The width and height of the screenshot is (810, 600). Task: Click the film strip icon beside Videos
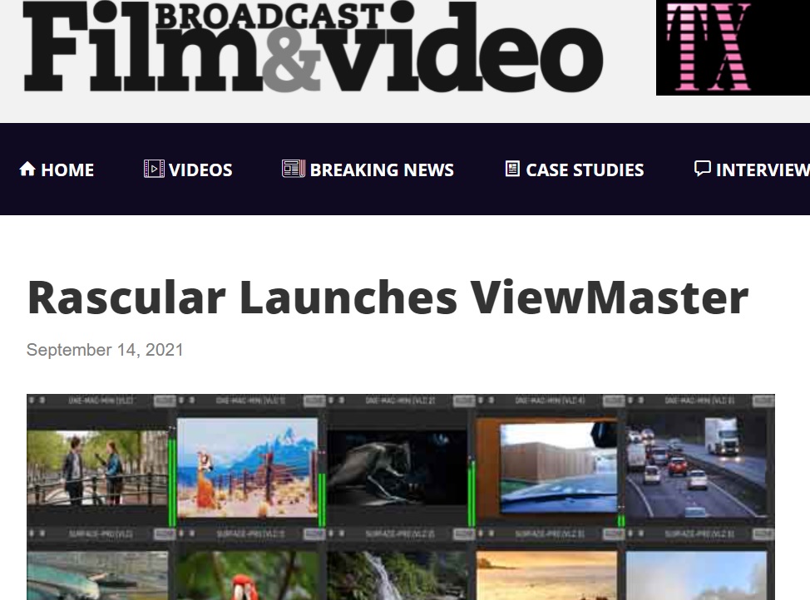[154, 169]
